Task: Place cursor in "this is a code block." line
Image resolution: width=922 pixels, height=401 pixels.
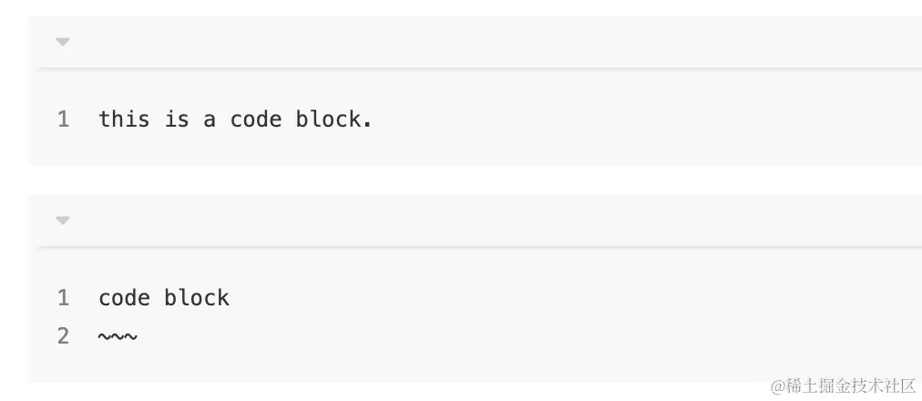Action: click(235, 119)
